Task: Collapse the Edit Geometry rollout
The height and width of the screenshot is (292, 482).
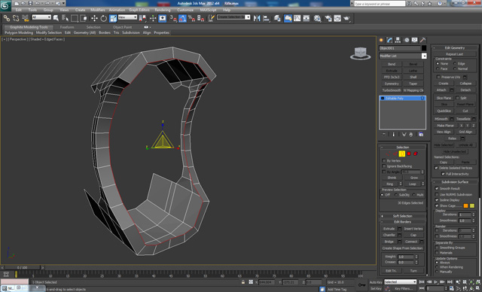Action: coord(455,48)
